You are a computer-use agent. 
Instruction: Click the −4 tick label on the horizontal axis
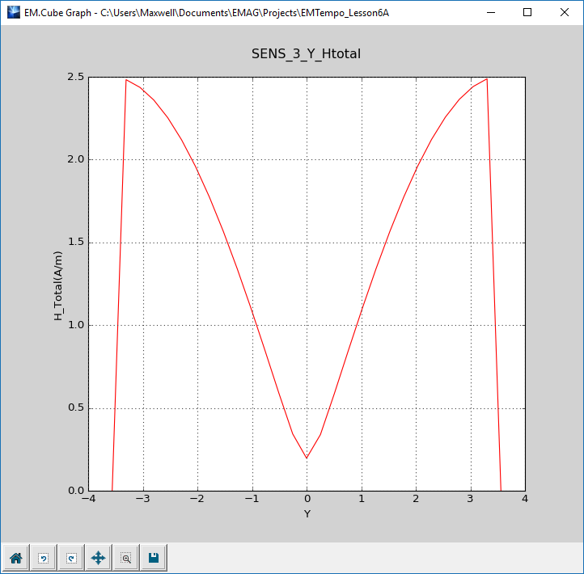tap(89, 500)
